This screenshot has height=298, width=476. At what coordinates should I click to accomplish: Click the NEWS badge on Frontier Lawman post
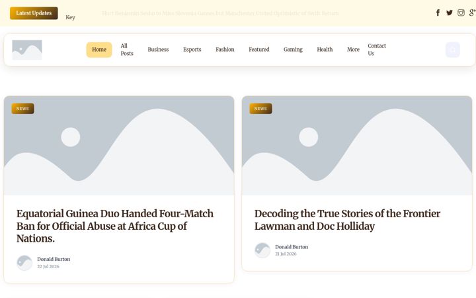coord(260,109)
